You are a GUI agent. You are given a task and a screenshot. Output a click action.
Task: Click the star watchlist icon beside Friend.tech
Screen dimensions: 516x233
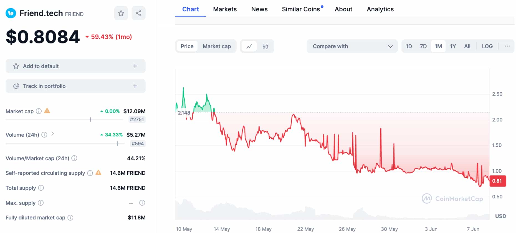(121, 13)
